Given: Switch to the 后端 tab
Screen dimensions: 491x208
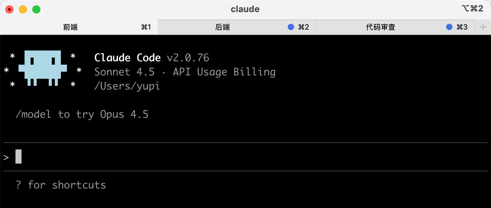Looking at the screenshot, I should [x=222, y=27].
